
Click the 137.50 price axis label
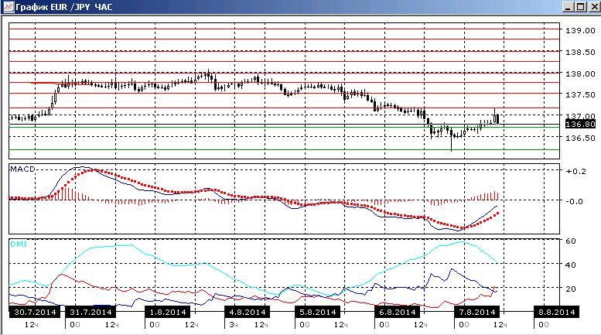[580, 94]
